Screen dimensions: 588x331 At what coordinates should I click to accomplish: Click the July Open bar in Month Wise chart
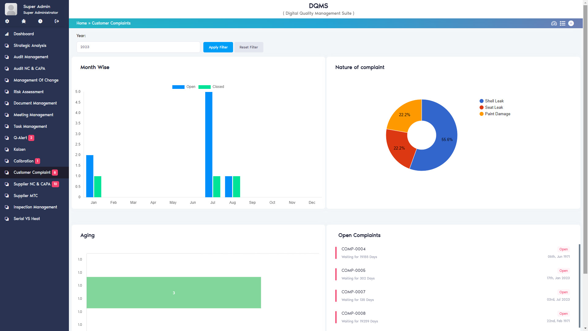pyautogui.click(x=209, y=144)
